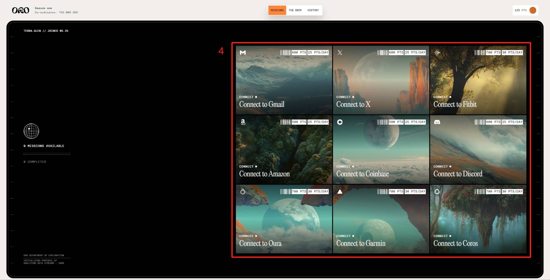The image size is (550, 280).
Task: Open Connect to Discord mission title
Action: [x=458, y=174]
